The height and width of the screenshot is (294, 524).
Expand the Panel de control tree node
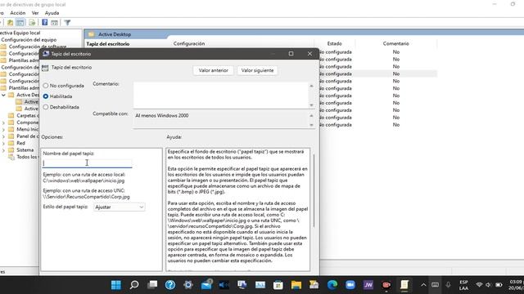click(3, 136)
